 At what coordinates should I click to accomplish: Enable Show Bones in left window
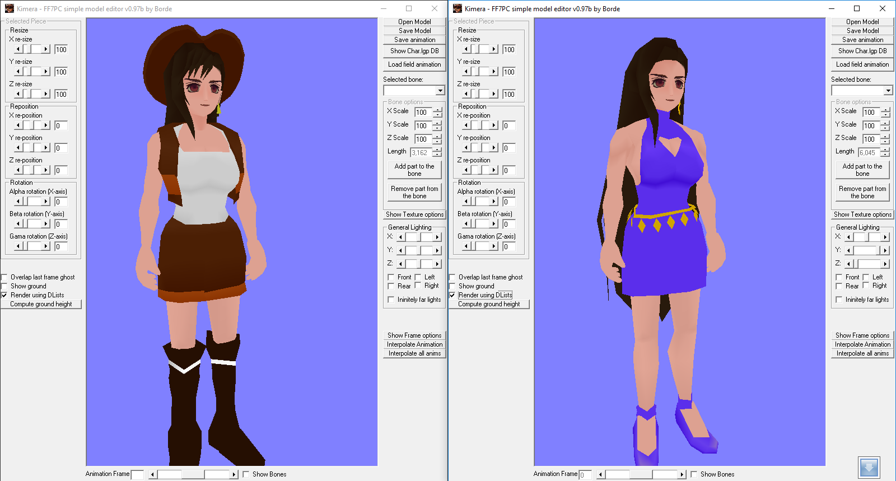coord(246,474)
